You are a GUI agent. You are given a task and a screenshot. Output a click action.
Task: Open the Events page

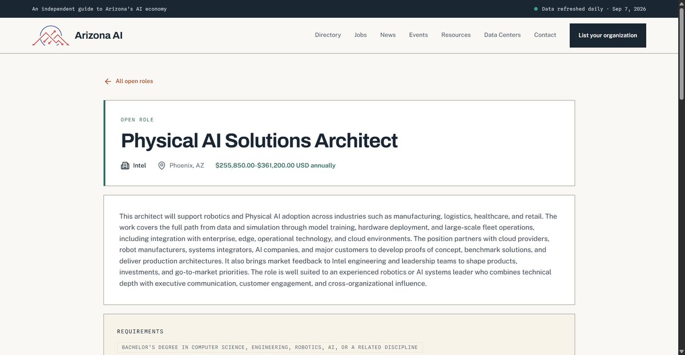tap(418, 35)
